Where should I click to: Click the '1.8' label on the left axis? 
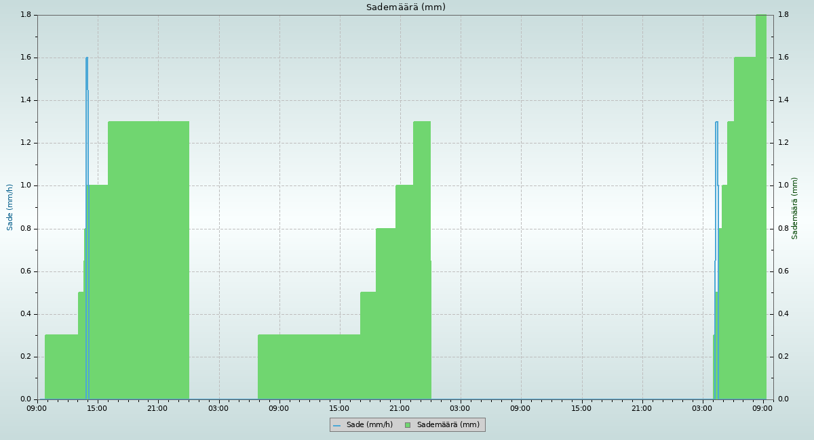coord(26,15)
